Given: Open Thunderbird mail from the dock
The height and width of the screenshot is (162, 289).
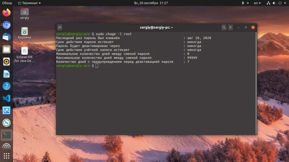Looking at the screenshot, I should point(6,37).
